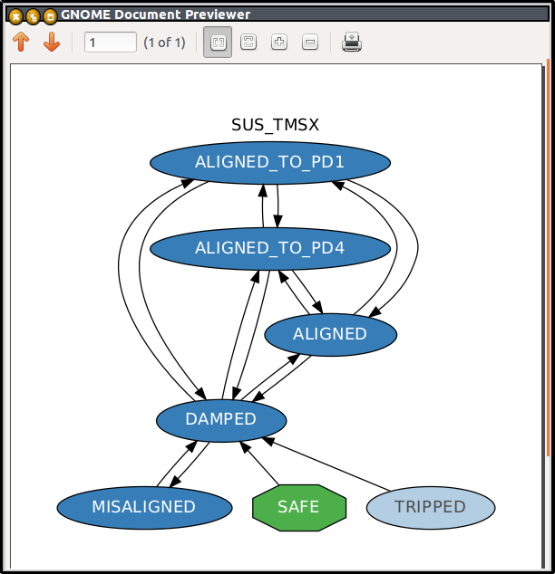Click the ALIGNED_TO_PD4 node

270,249
